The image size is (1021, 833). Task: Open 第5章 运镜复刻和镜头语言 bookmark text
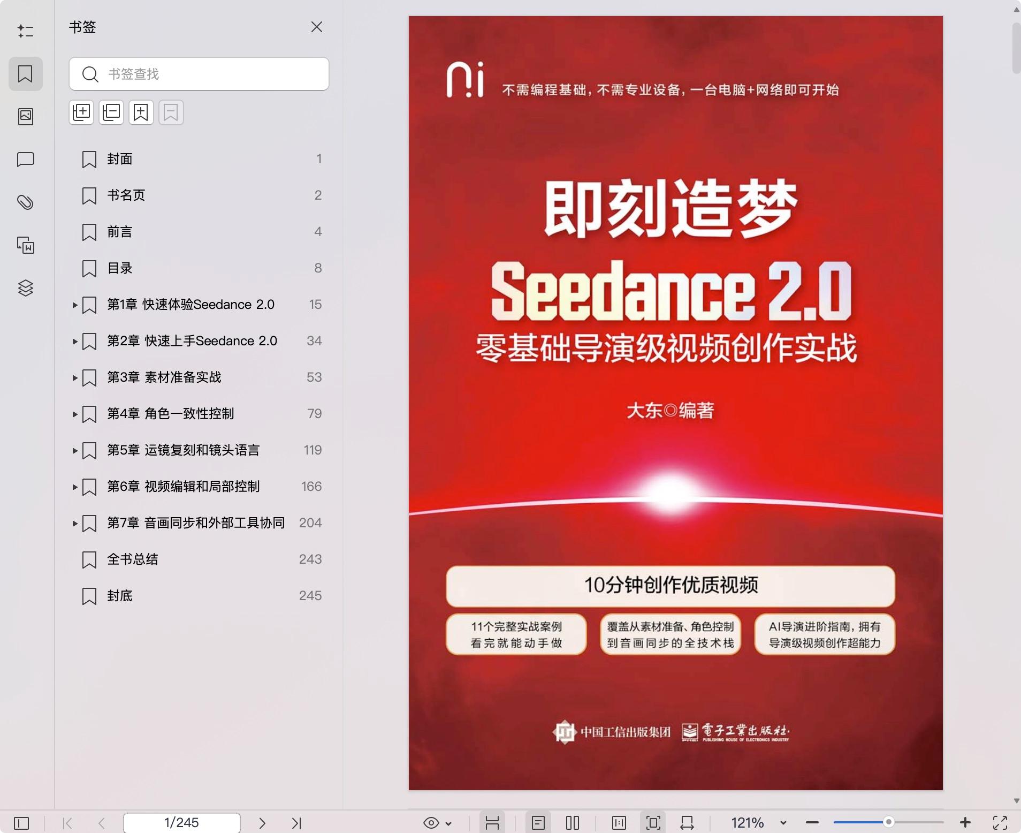(x=183, y=450)
